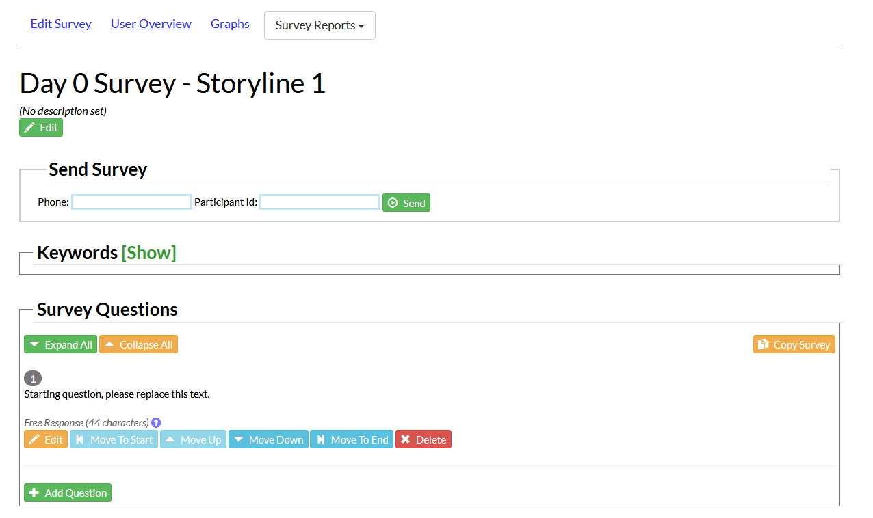873x518 pixels.
Task: Add a new question to the survey
Action: [x=68, y=493]
